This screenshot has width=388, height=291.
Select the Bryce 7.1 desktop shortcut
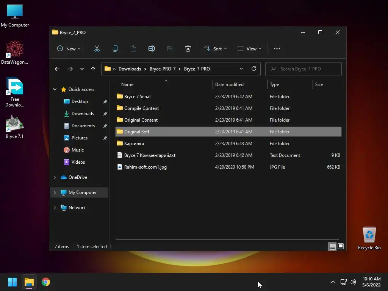tap(15, 127)
